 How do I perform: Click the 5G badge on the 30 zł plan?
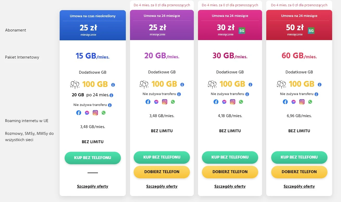point(242,30)
